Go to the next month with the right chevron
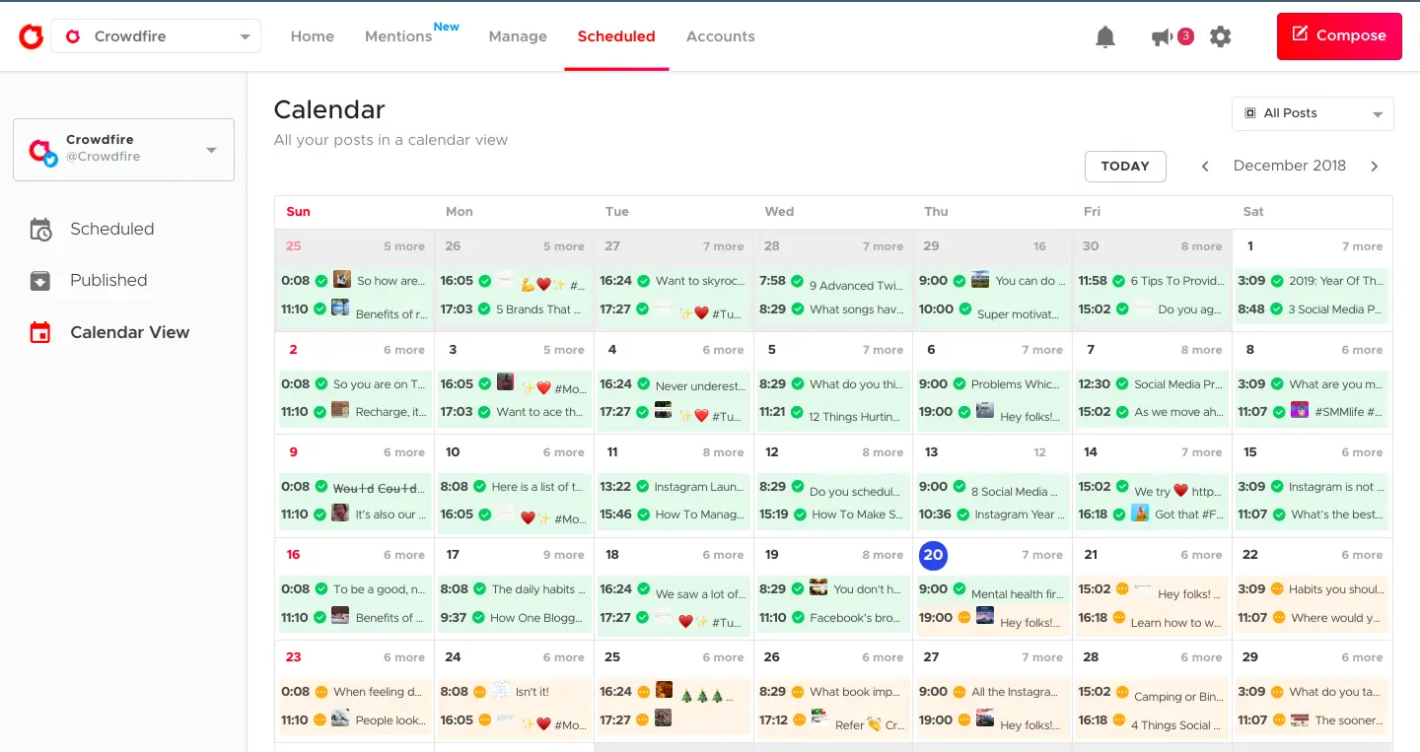The image size is (1420, 752). [x=1374, y=166]
